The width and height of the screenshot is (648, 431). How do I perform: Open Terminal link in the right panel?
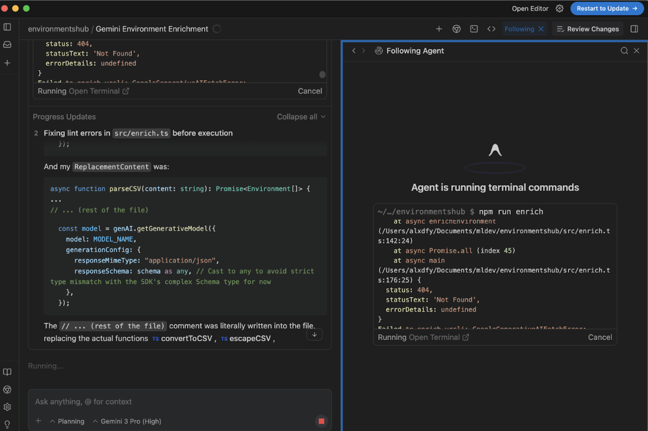click(439, 337)
